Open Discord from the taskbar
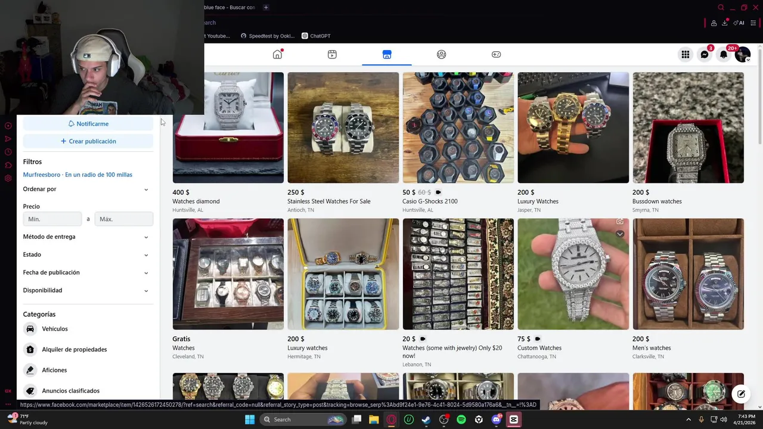 [497, 419]
